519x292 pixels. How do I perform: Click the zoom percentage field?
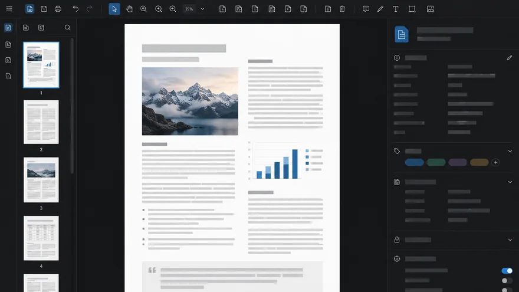pos(189,9)
